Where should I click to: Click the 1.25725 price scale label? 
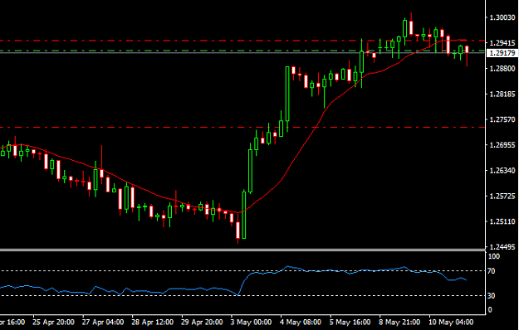(502, 196)
